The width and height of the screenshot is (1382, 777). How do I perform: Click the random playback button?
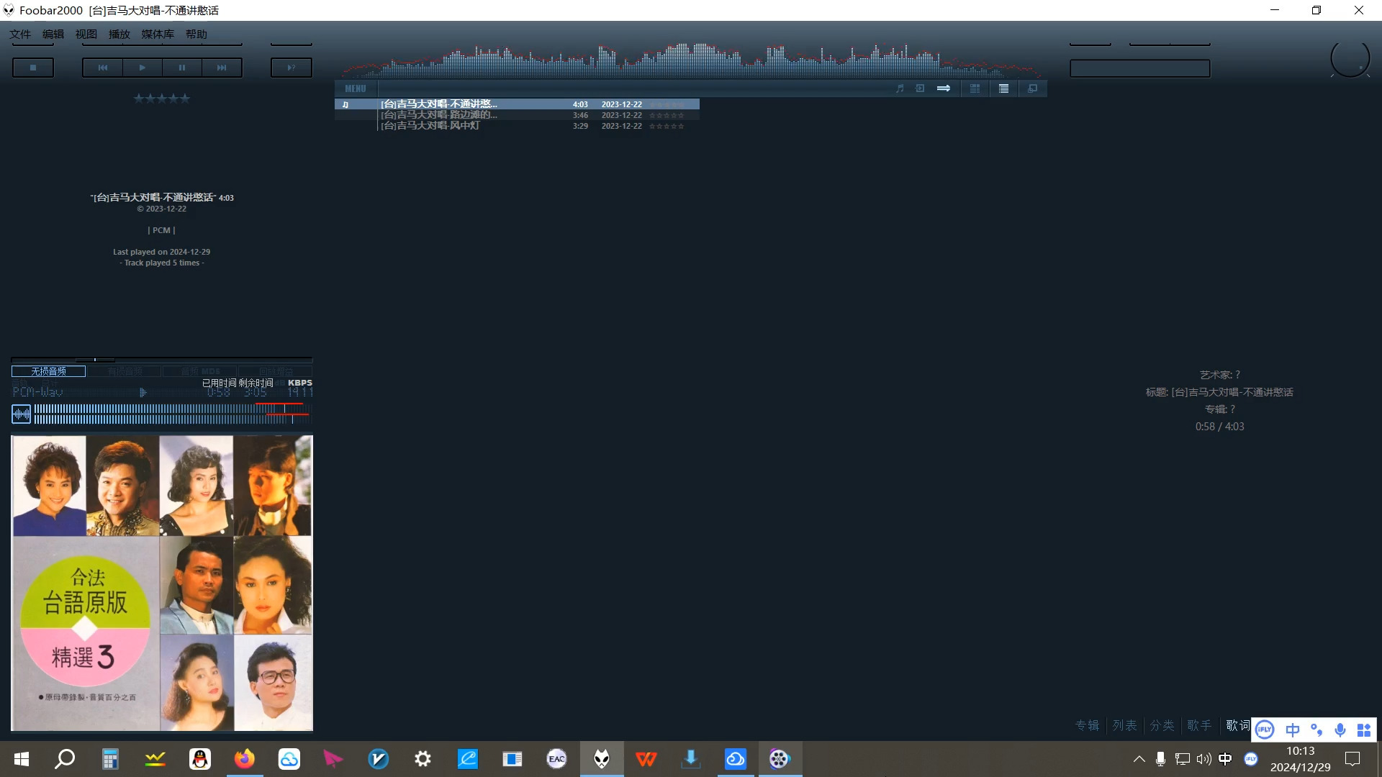[292, 68]
